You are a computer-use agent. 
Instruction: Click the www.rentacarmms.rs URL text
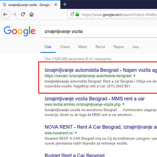click(82, 104)
